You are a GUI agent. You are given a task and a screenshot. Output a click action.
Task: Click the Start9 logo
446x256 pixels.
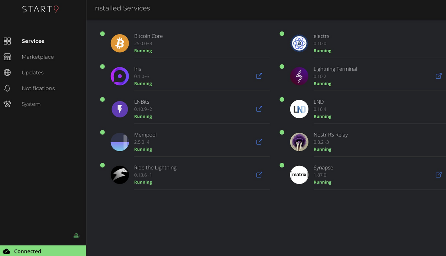point(40,9)
